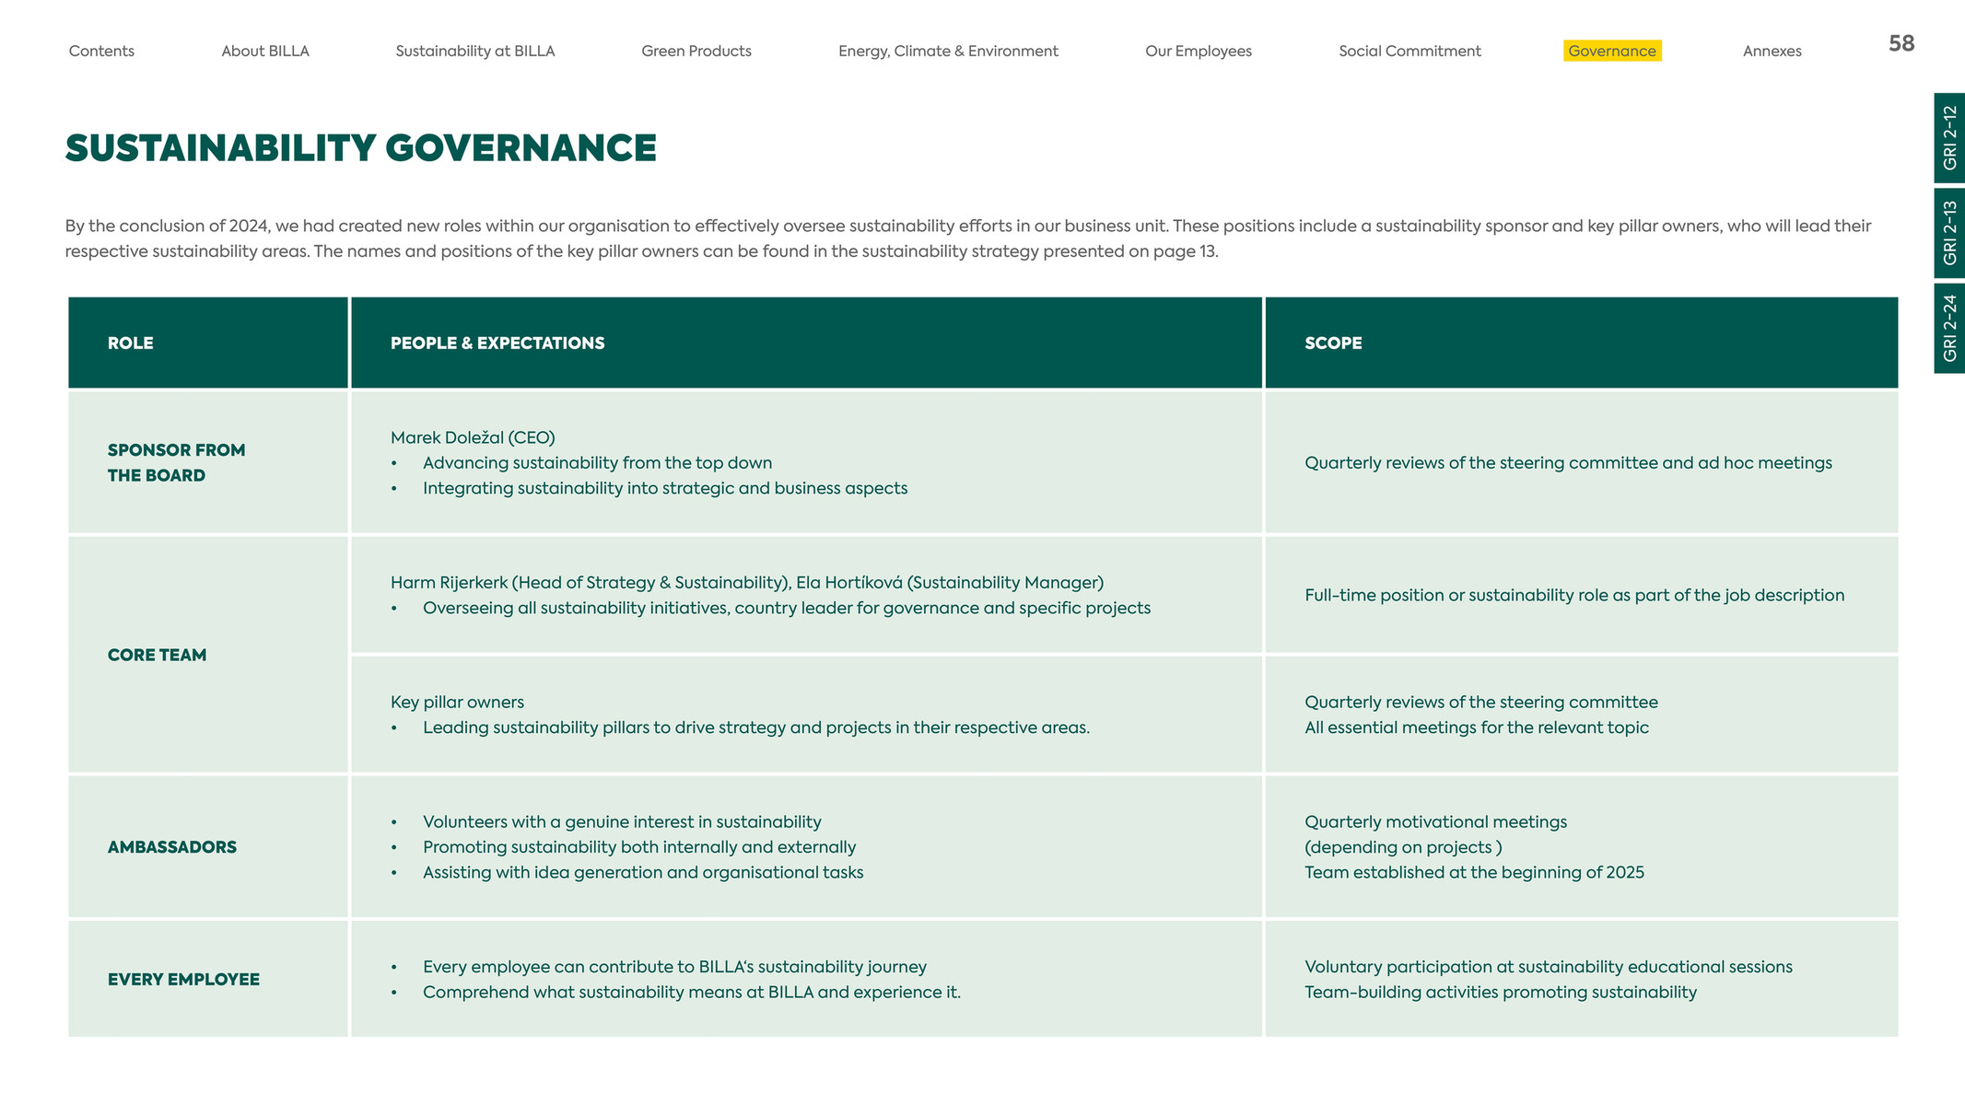Click page number 58
The width and height of the screenshot is (1965, 1105).
click(x=1901, y=43)
